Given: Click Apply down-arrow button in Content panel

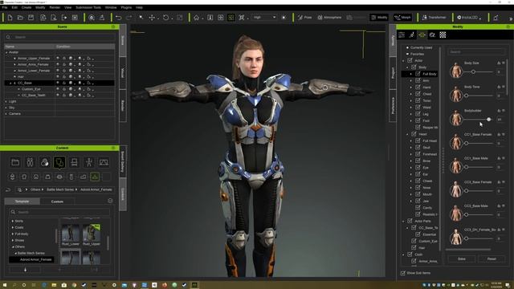Looking at the screenshot, I should [25, 270].
